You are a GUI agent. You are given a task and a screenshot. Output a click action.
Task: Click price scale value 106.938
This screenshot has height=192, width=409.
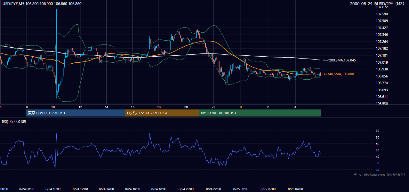click(381, 69)
